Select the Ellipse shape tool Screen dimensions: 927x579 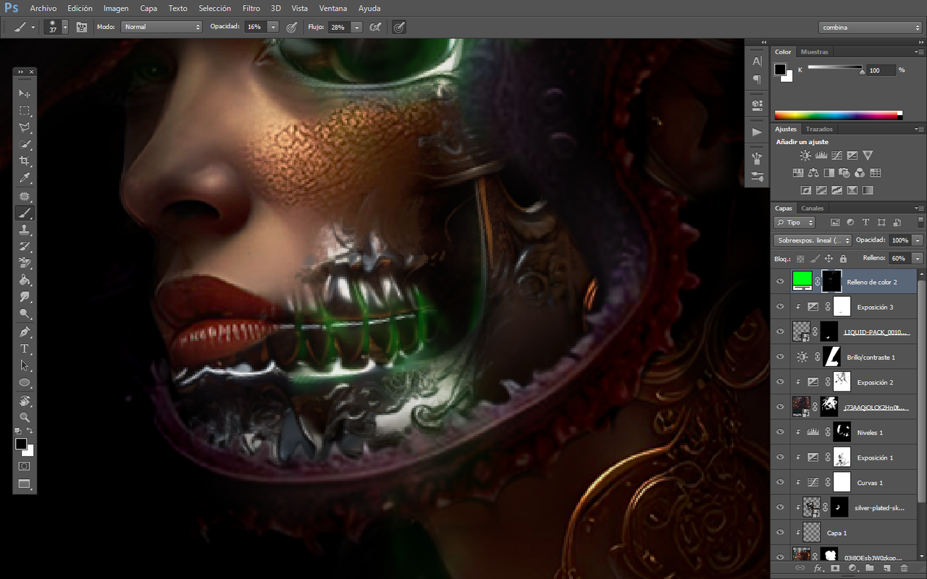pyautogui.click(x=25, y=382)
